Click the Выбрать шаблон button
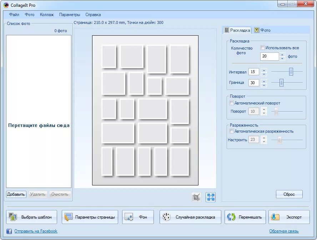Screen dimensions: 317x240 31,217
